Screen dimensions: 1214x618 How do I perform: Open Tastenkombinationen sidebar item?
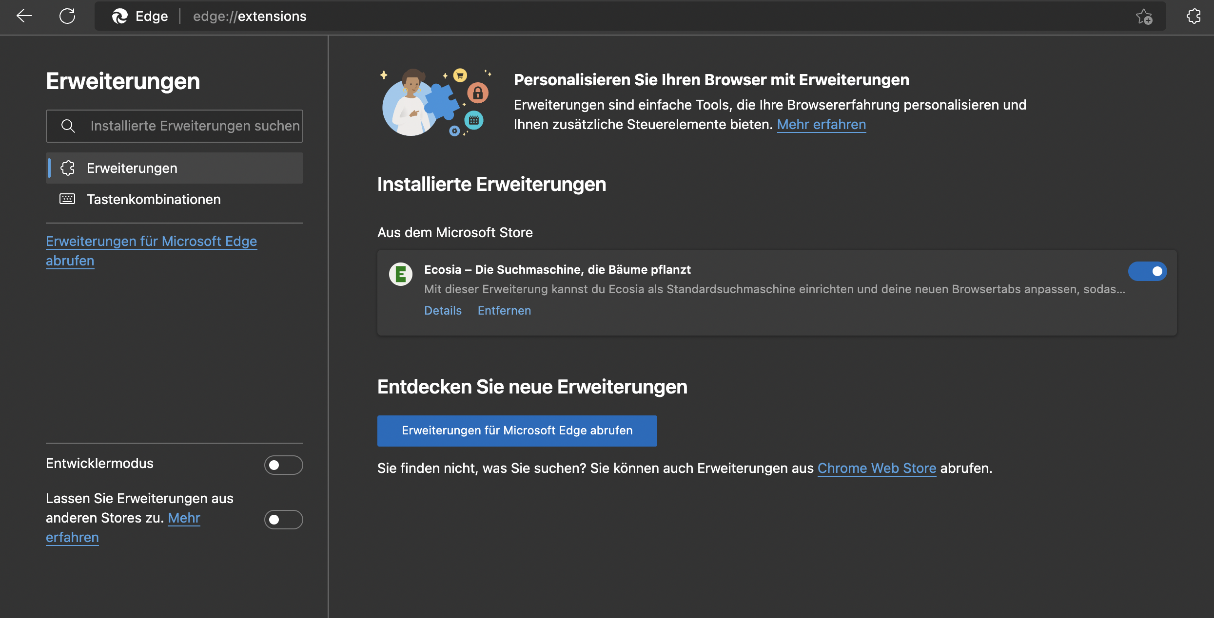[154, 199]
